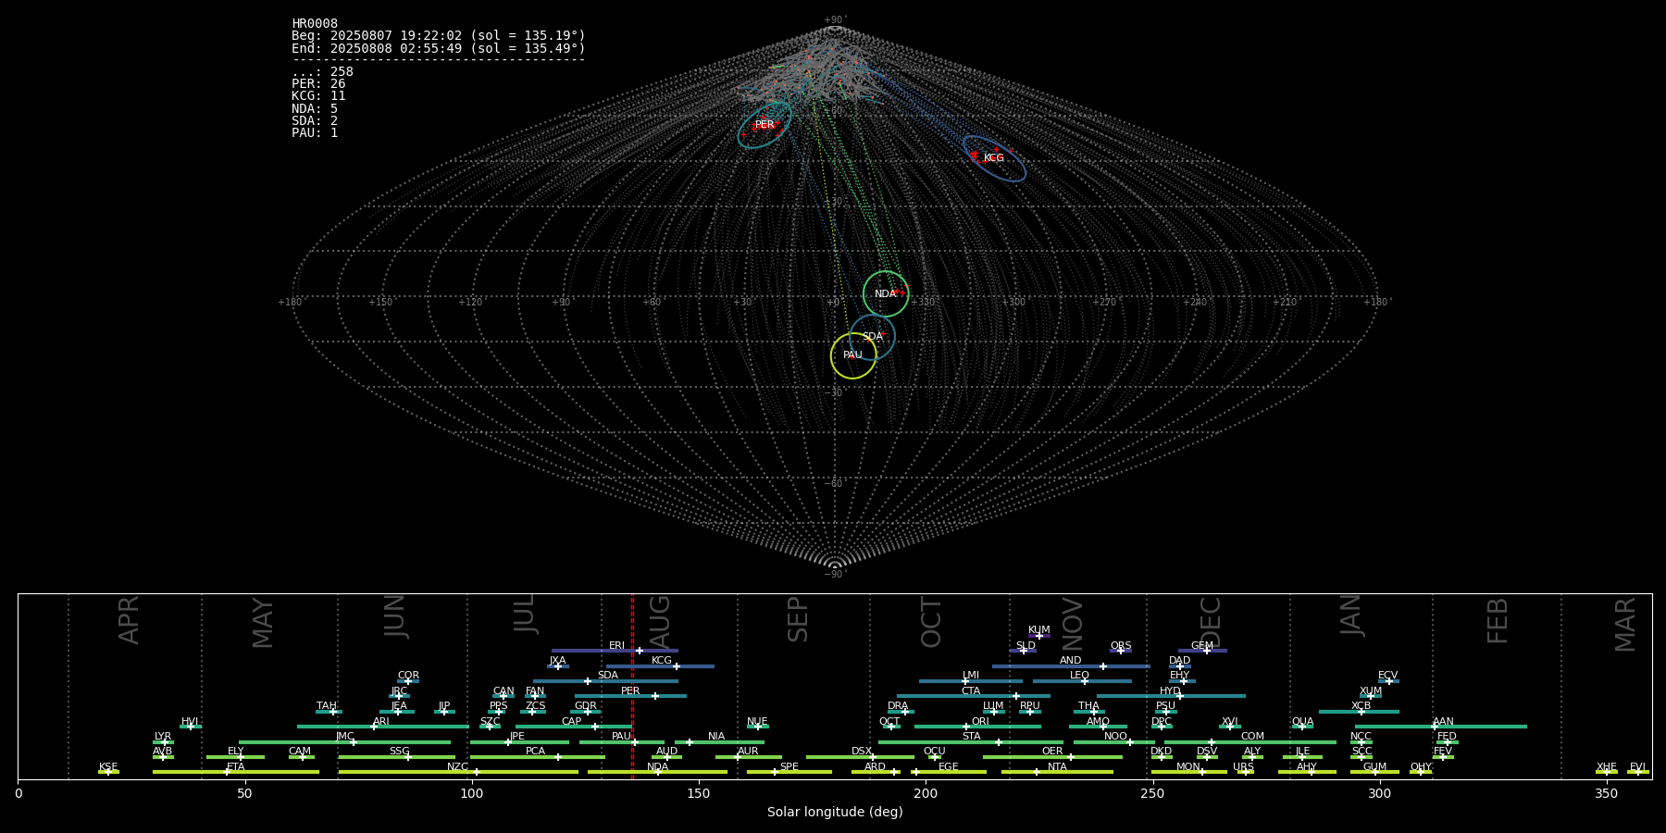Click the ORI shower label in the timeline

point(980,722)
